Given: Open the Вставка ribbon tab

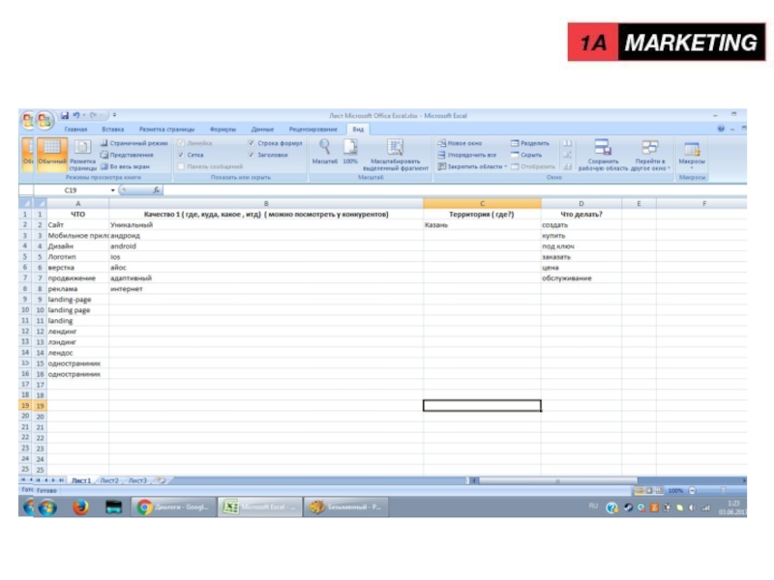Looking at the screenshot, I should tap(112, 130).
